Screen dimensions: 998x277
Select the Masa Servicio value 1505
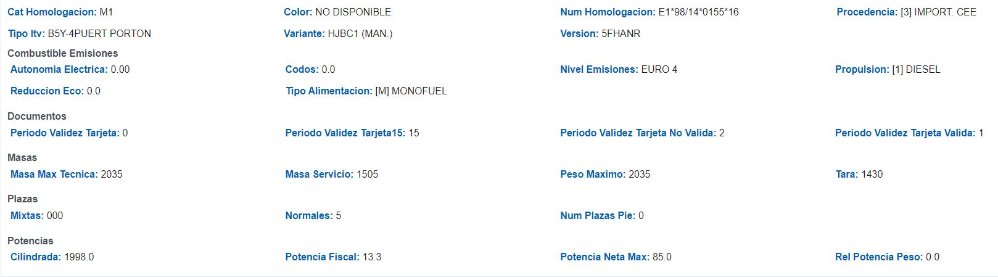pos(367,174)
